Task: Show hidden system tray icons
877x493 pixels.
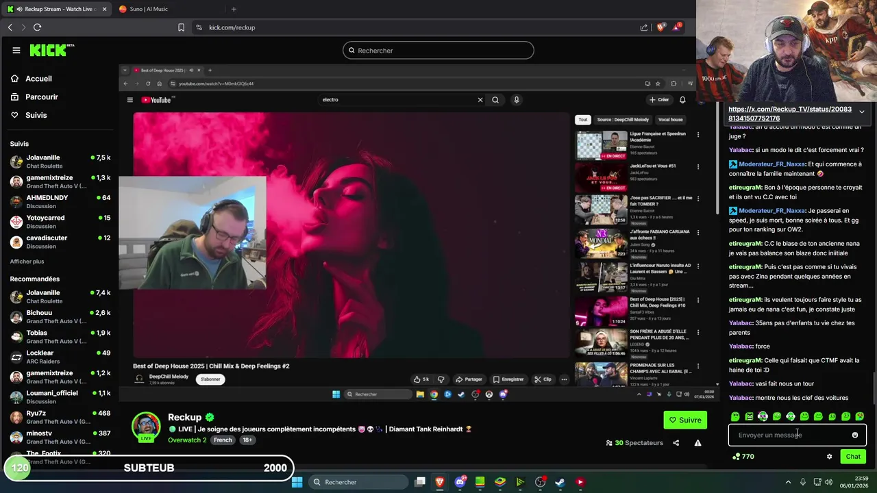Action: pyautogui.click(x=788, y=482)
